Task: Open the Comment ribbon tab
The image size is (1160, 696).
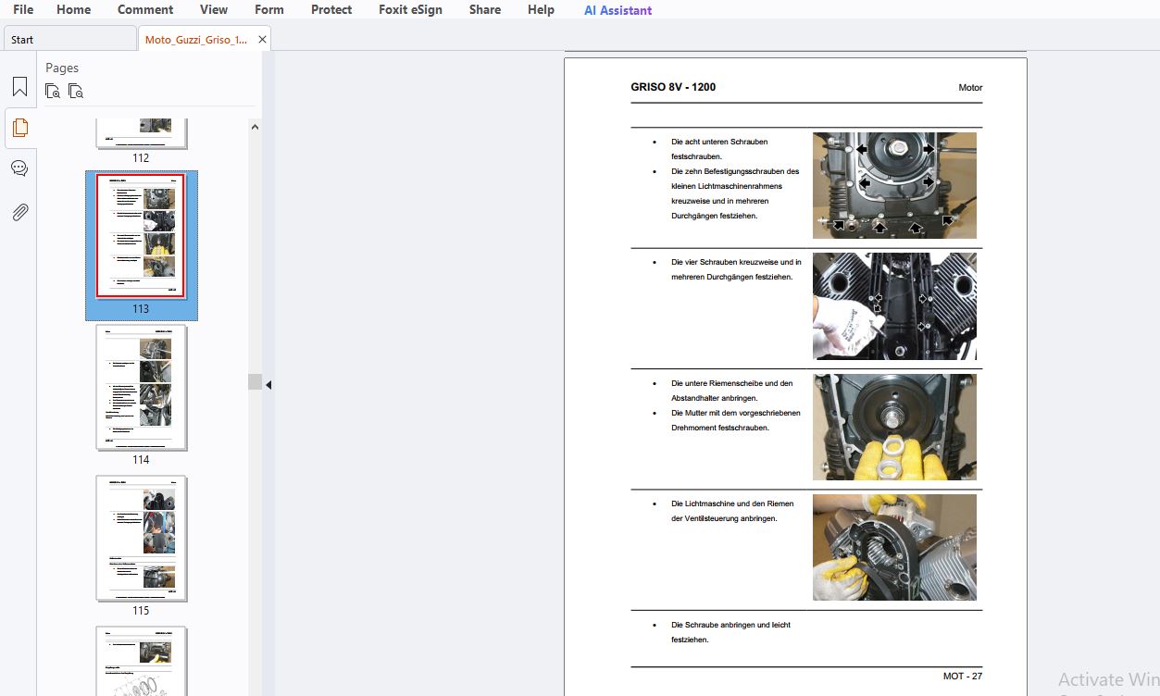Action: pyautogui.click(x=145, y=9)
